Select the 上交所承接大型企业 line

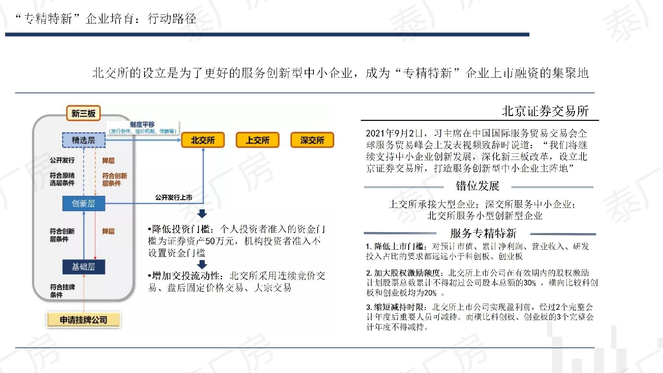[482, 204]
